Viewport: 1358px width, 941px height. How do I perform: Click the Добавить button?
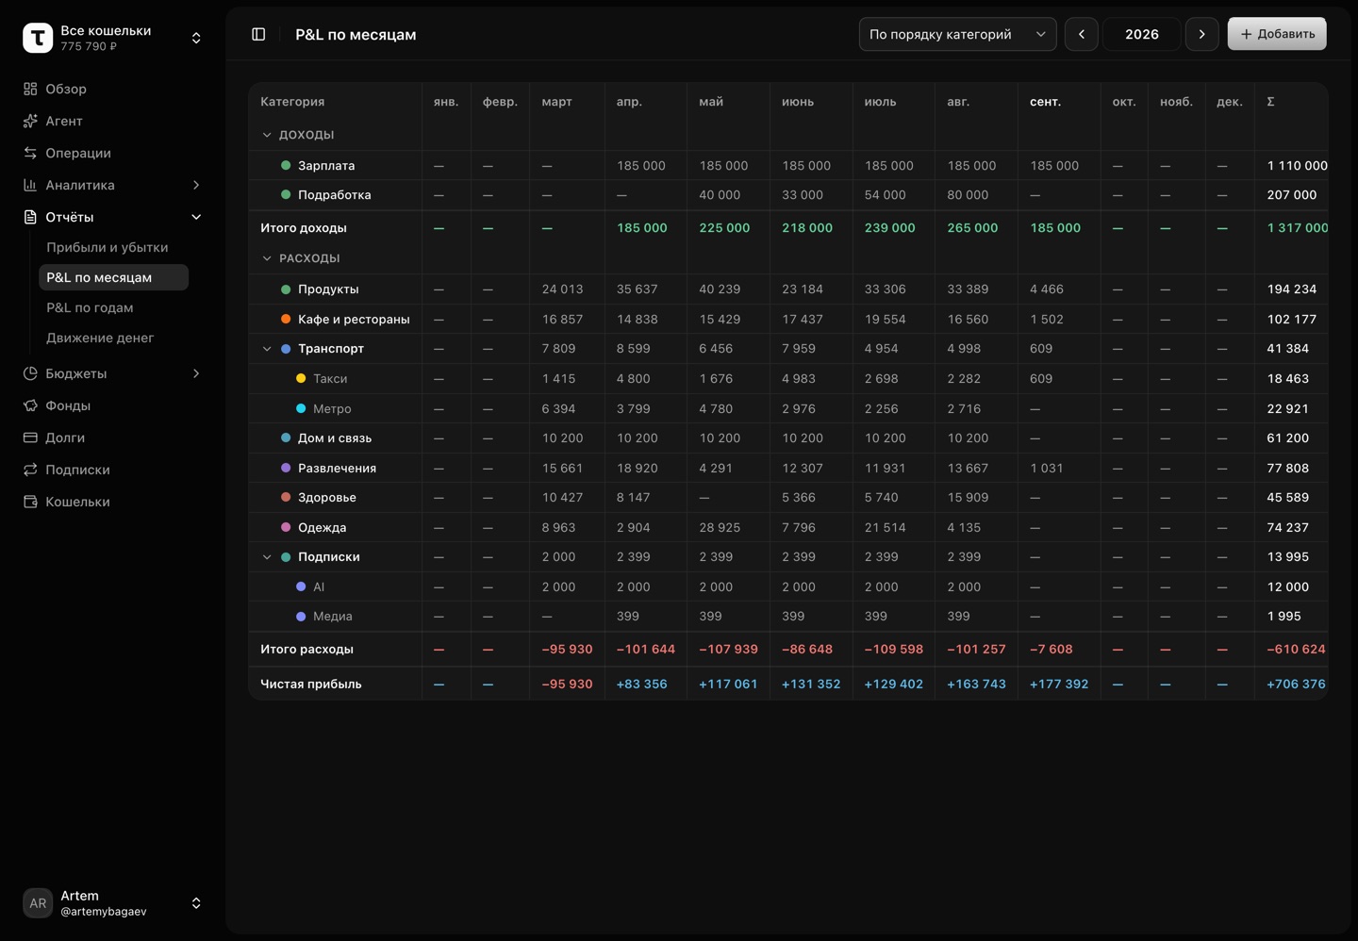1277,34
